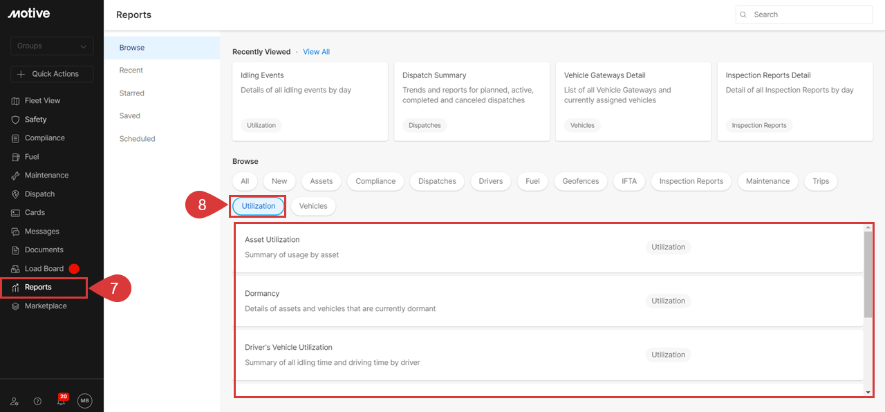The height and width of the screenshot is (412, 885).
Task: Click the Fuel pump icon in sidebar
Action: tap(15, 157)
